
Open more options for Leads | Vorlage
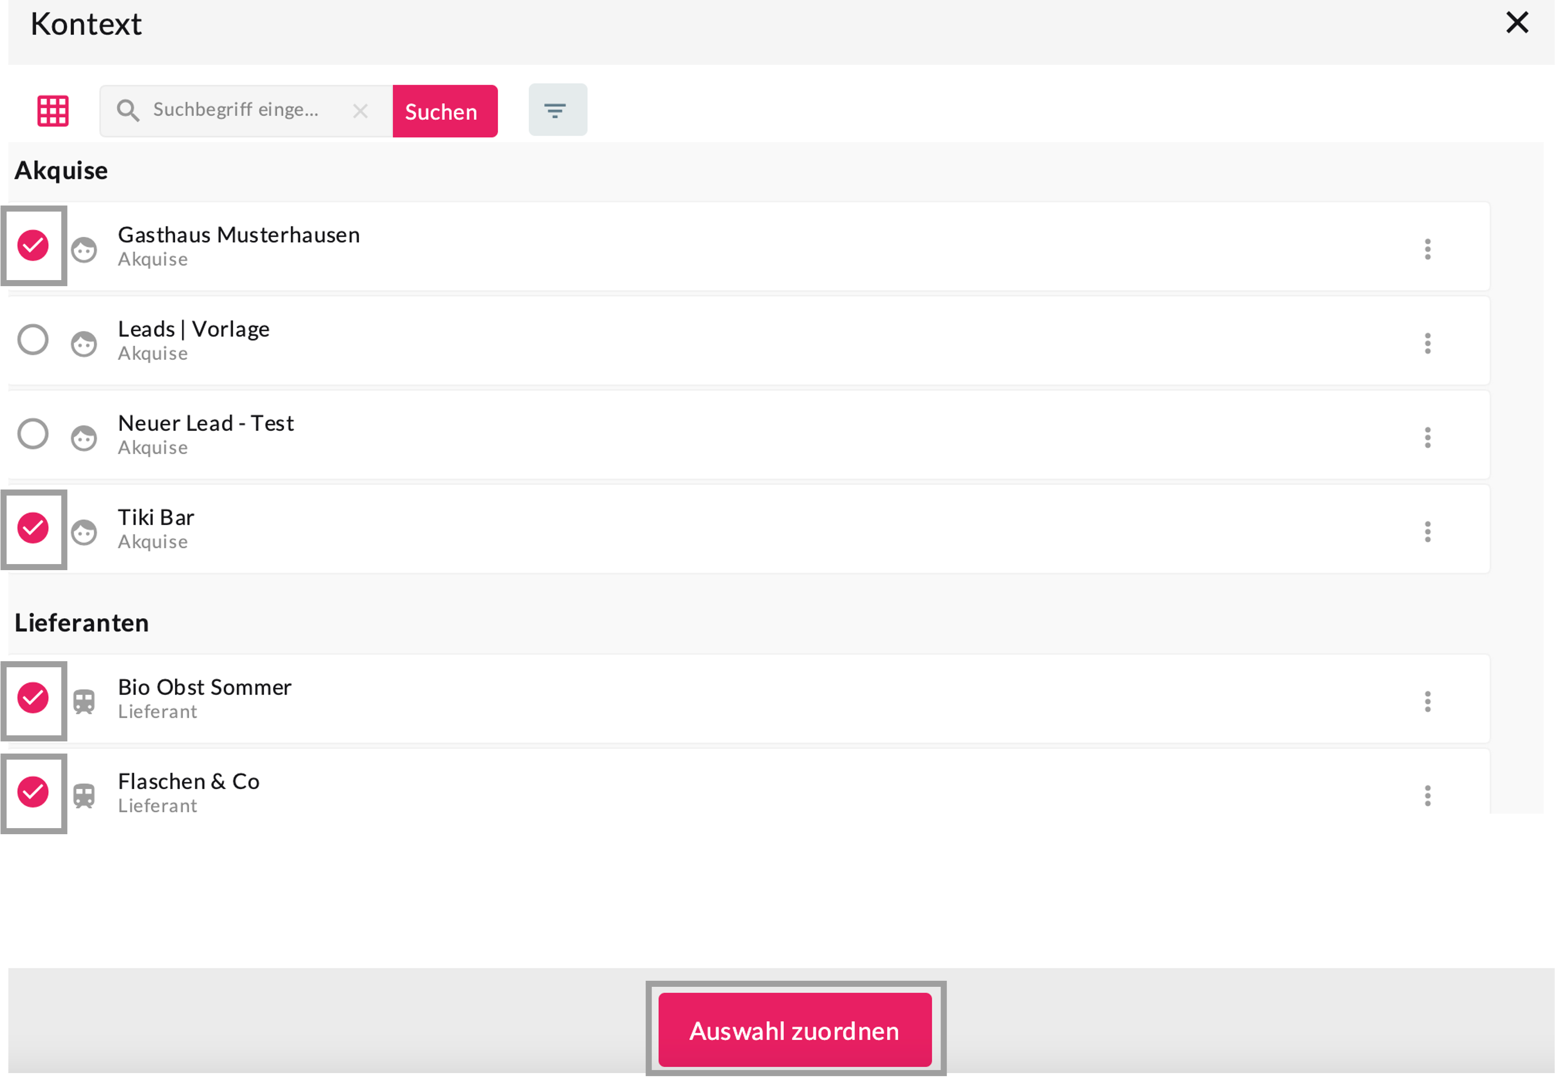(1427, 343)
